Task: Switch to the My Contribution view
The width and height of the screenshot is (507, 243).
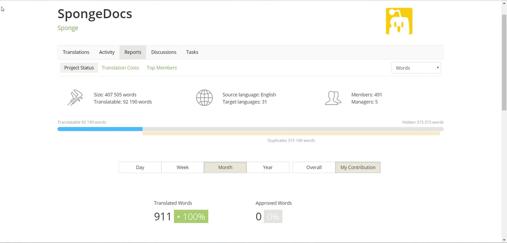Action: (358, 167)
